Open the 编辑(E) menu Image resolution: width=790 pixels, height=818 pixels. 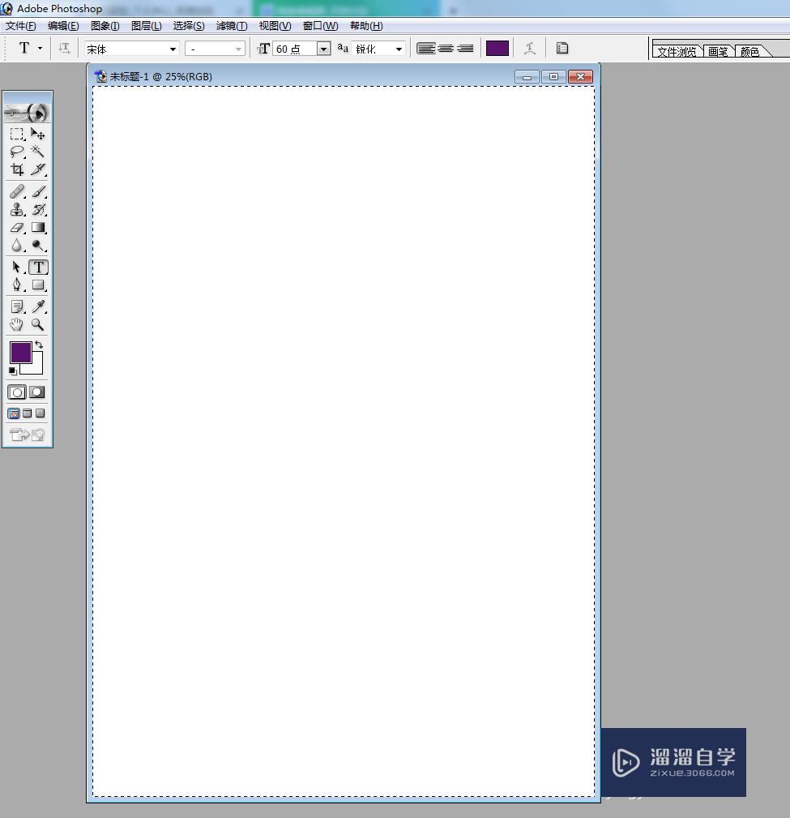click(63, 26)
